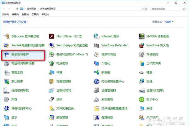Go back with the Back arrow
The image size is (189, 126).
(x=4, y=9)
